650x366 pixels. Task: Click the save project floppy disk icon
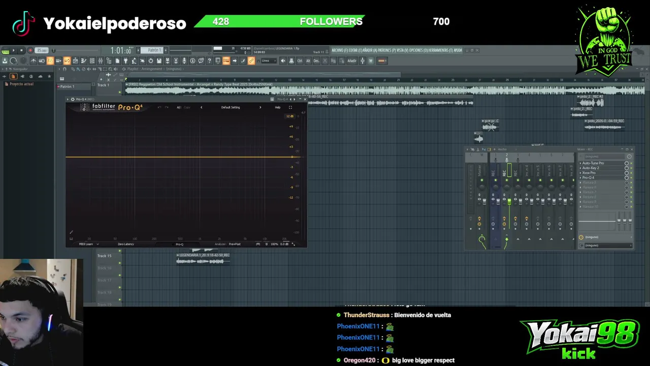tap(159, 60)
